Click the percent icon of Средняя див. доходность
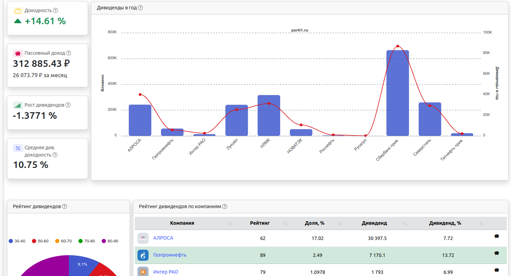The height and width of the screenshot is (276, 511). coord(18,148)
